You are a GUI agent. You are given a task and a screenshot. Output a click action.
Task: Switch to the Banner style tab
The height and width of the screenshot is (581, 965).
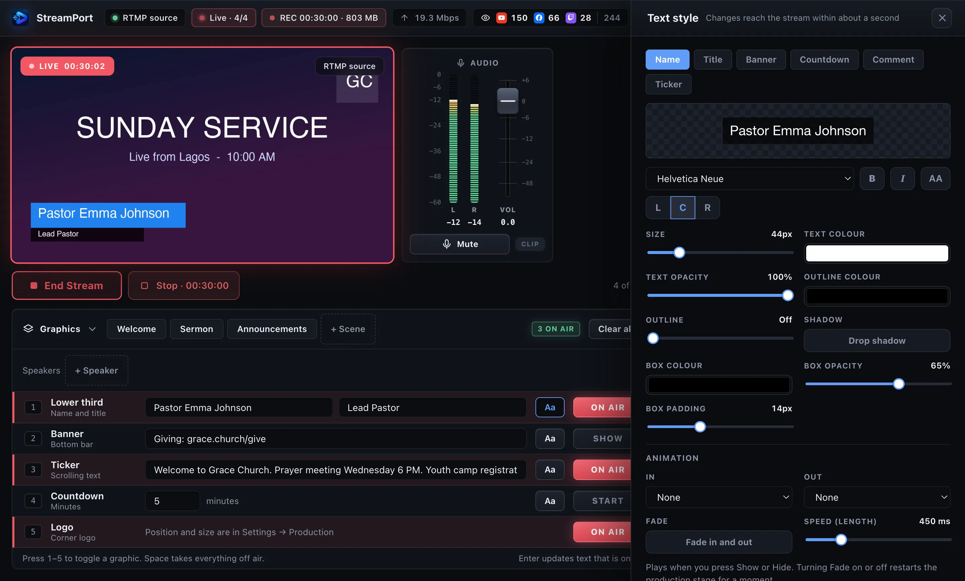(761, 60)
